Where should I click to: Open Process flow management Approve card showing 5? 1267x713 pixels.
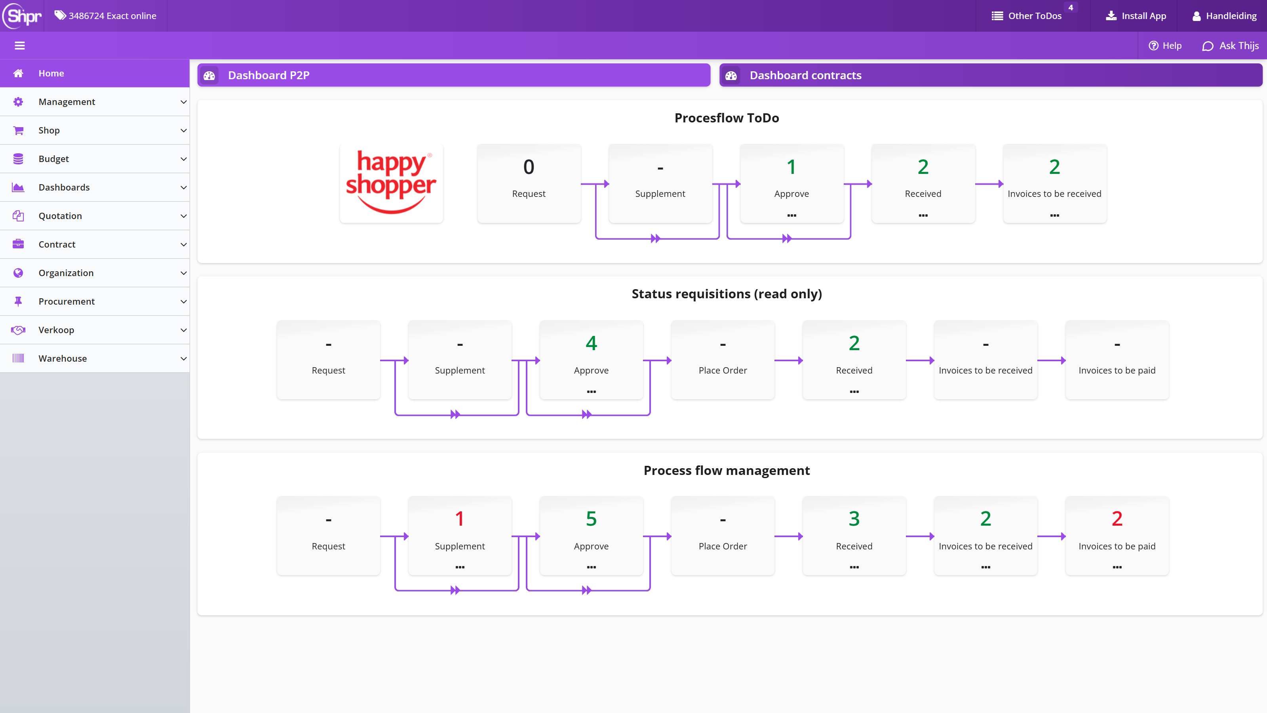pos(591,536)
